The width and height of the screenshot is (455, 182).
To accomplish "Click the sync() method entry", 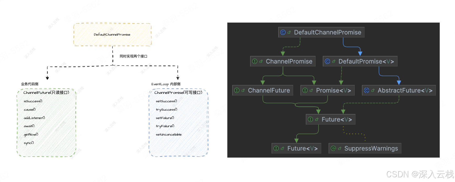I will (x=29, y=143).
